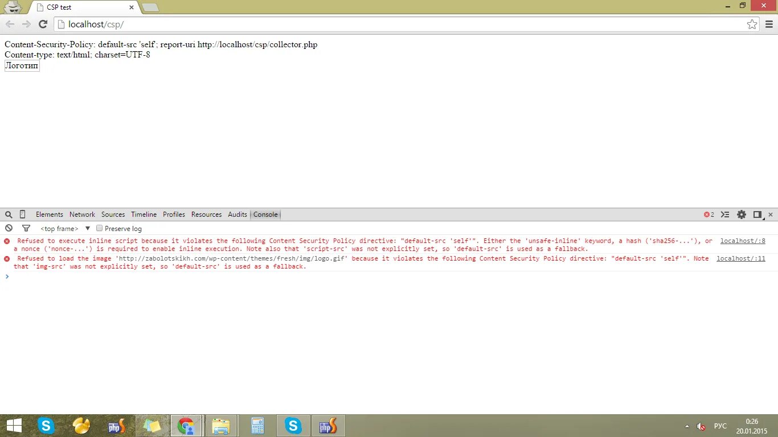This screenshot has height=437, width=778.
Task: Open the second Skype taskbar icon
Action: 293,426
